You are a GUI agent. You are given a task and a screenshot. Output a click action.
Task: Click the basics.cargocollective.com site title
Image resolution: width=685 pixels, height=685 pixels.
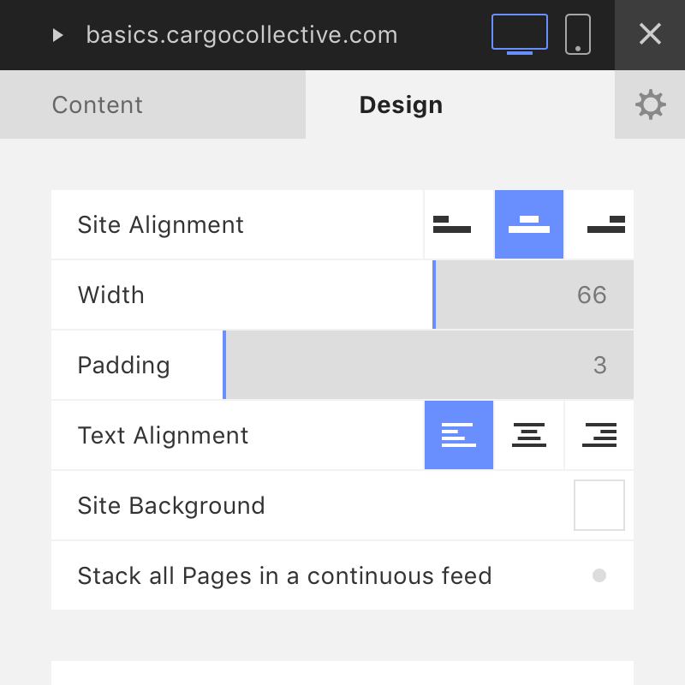241,35
